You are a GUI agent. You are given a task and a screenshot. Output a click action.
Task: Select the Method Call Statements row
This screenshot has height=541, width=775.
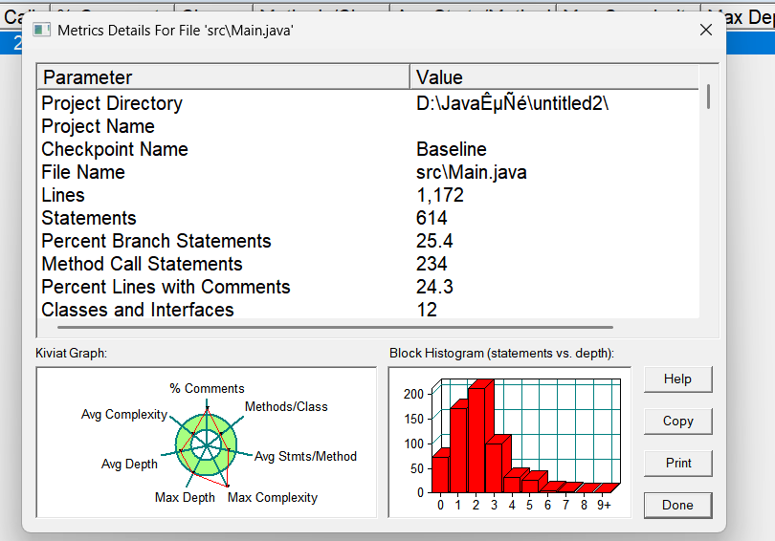[368, 264]
